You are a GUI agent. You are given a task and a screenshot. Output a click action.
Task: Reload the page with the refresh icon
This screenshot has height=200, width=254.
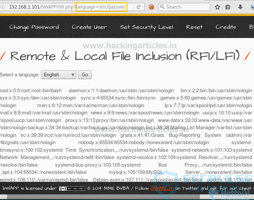pyautogui.click(x=139, y=7)
